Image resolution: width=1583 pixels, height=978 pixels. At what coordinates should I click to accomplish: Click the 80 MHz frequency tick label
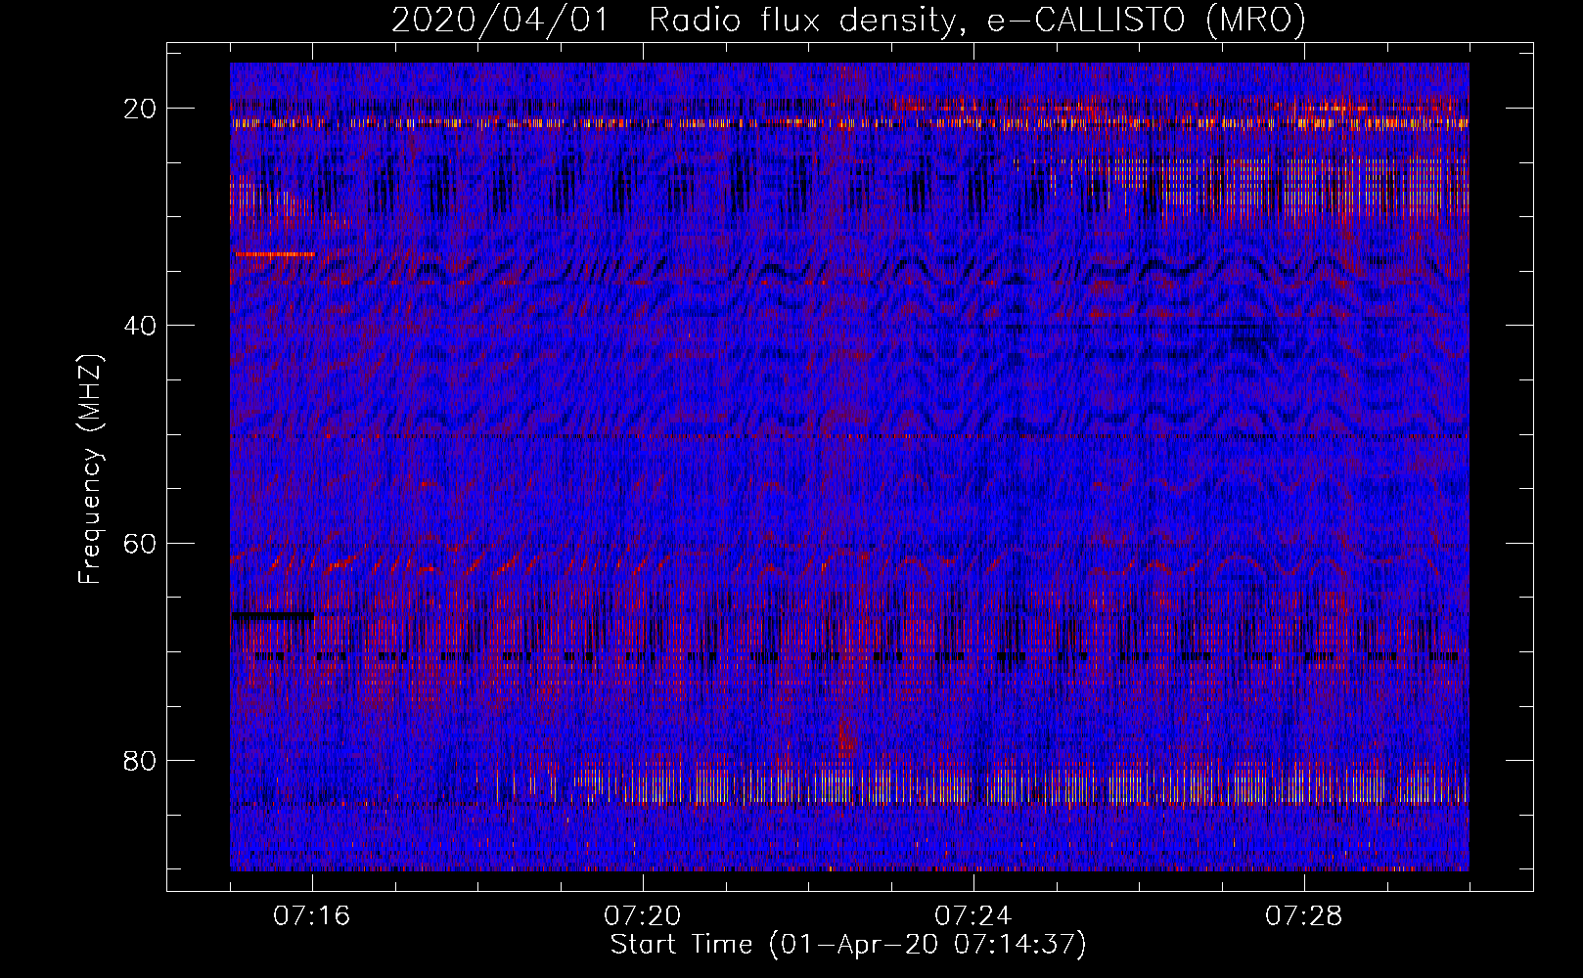click(140, 760)
